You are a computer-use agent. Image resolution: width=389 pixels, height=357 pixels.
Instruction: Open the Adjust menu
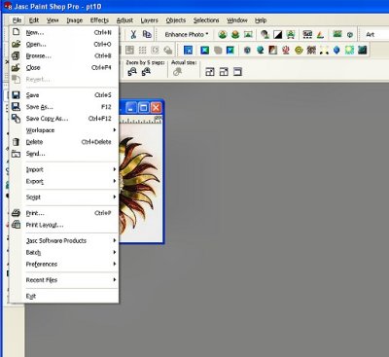tap(124, 20)
